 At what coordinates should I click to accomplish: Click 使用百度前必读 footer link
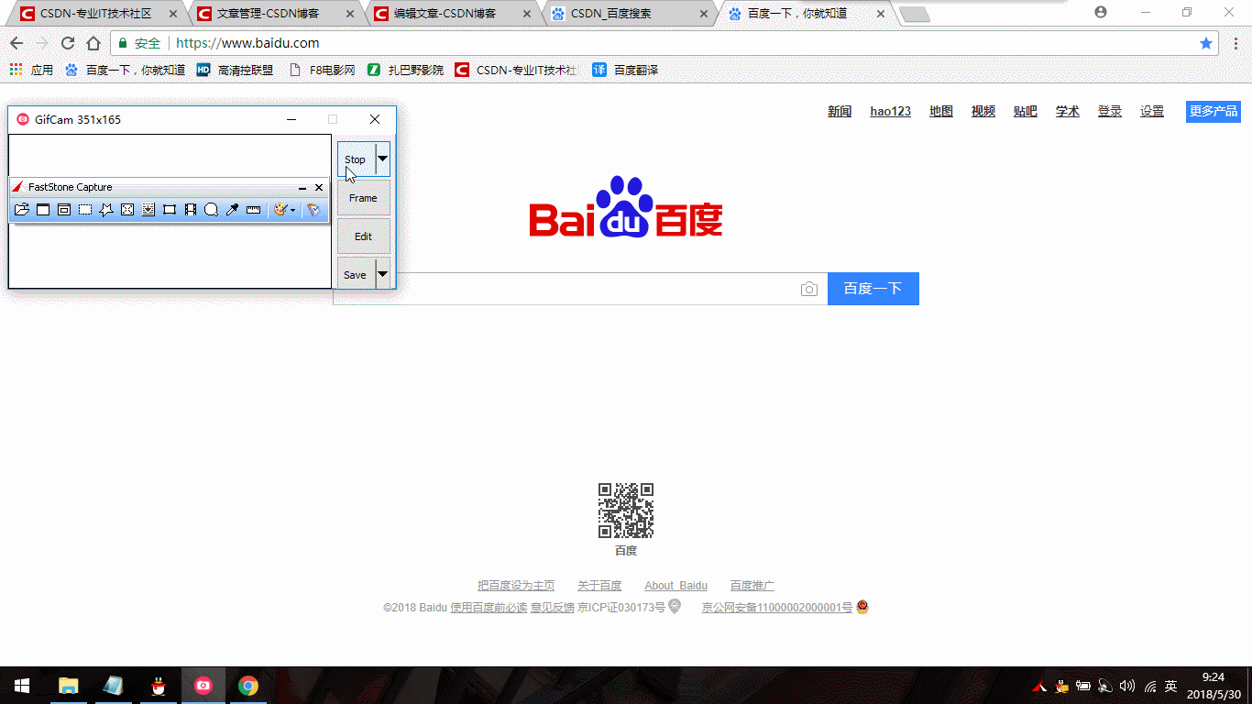pyautogui.click(x=489, y=608)
